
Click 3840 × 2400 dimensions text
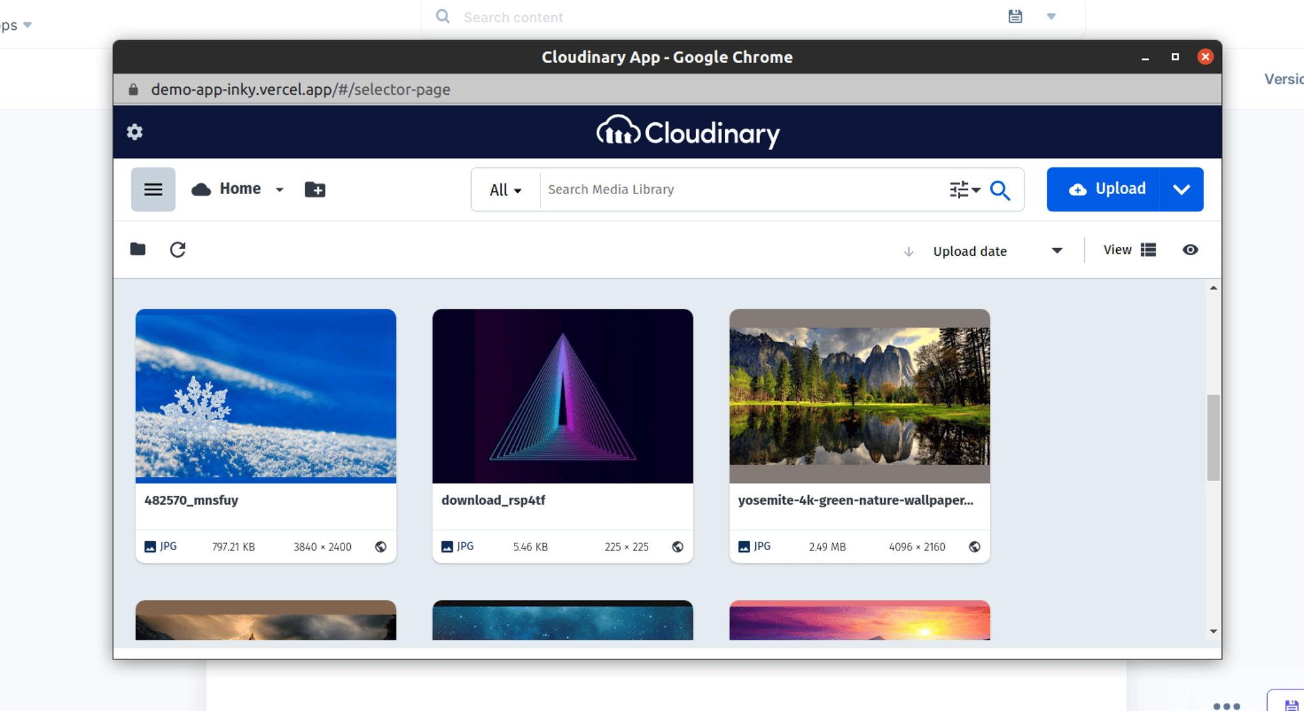coord(322,547)
